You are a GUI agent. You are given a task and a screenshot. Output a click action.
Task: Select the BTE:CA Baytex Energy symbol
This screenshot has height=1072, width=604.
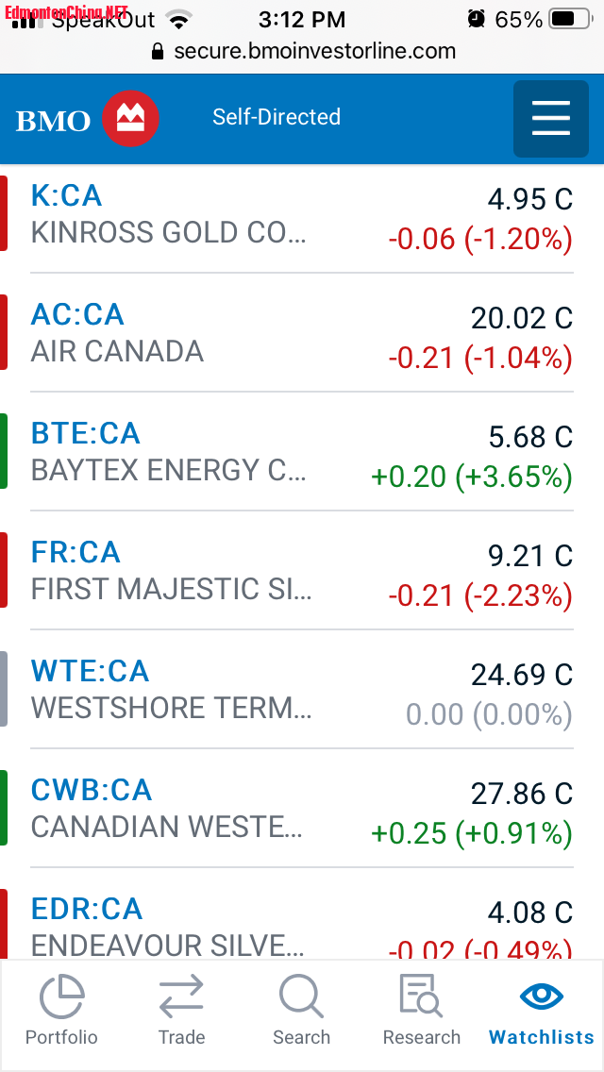pyautogui.click(x=85, y=433)
